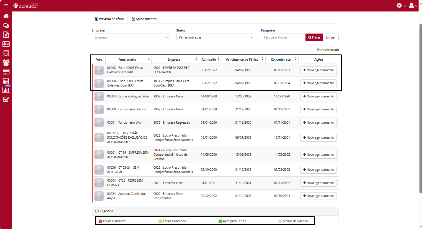The width and height of the screenshot is (423, 229).
Task: Click the red Férias Dobradas legend swatch
Action: tap(100, 221)
